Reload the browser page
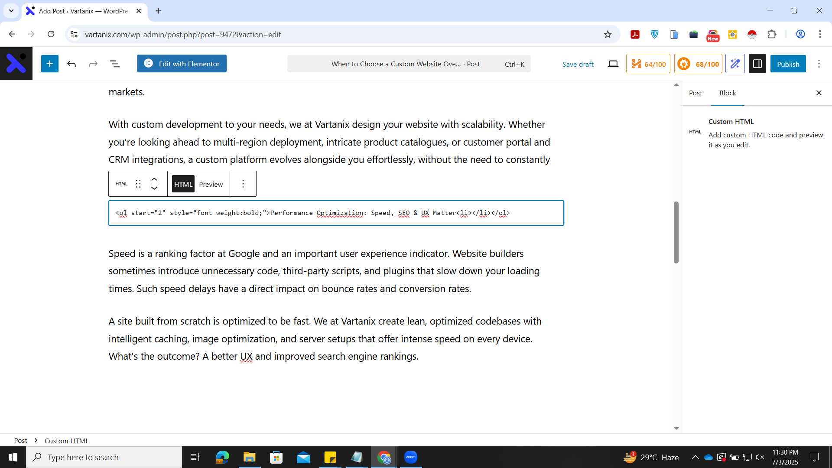The height and width of the screenshot is (468, 832). 51,34
